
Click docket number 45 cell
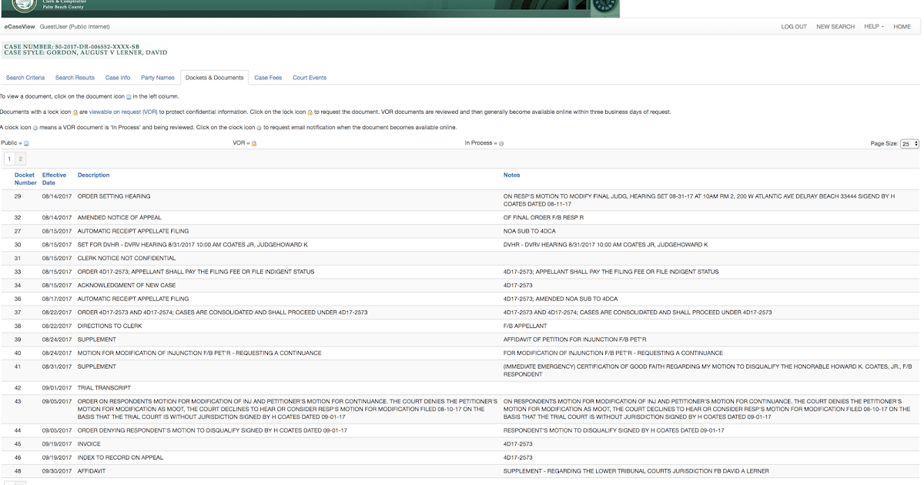[x=18, y=444]
